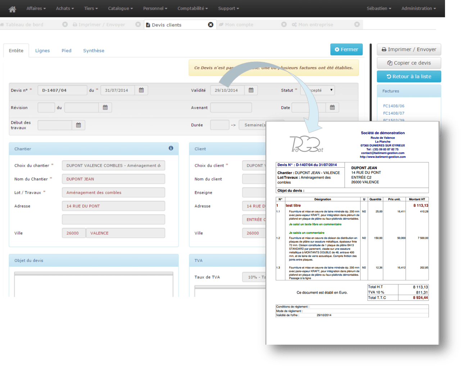Close the Devis clients tab

(x=211, y=24)
